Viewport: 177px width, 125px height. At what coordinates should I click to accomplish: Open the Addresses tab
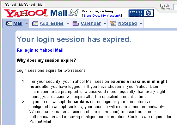coord(52,23)
